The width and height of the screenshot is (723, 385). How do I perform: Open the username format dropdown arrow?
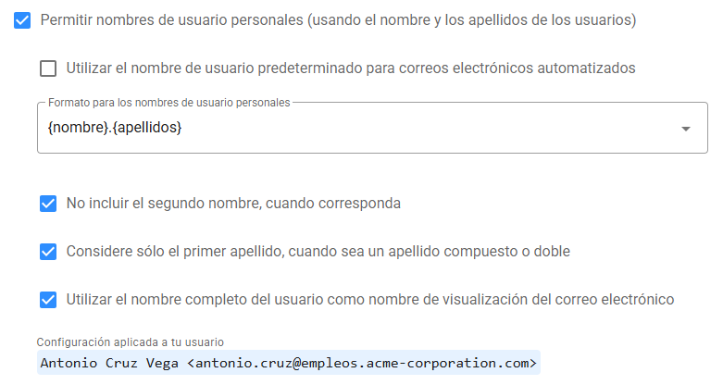(685, 129)
